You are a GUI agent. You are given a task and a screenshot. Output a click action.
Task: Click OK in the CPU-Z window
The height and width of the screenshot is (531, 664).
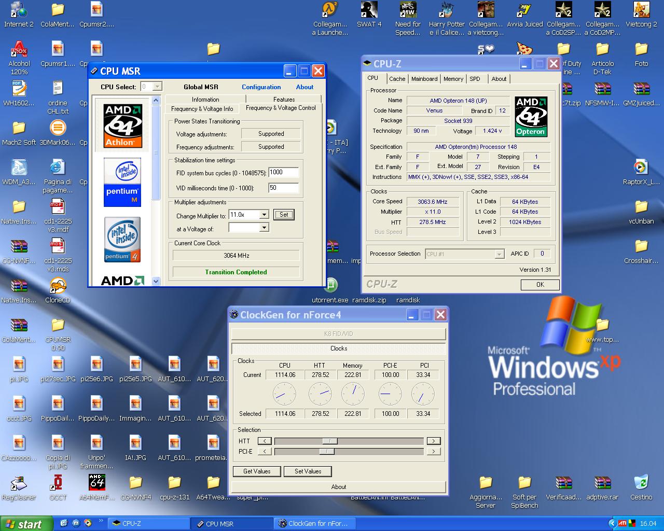[x=540, y=285]
